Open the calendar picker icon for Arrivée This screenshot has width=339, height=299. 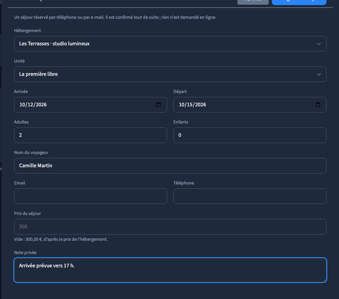(159, 105)
